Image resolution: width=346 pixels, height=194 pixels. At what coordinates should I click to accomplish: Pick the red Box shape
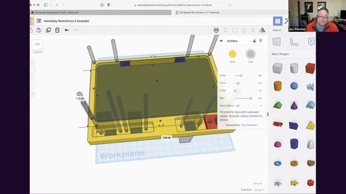coord(310,68)
